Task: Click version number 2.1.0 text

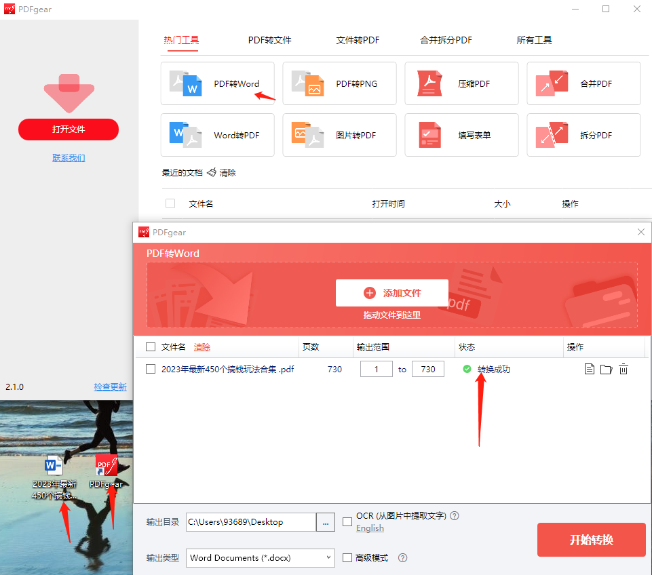Action: pos(14,386)
